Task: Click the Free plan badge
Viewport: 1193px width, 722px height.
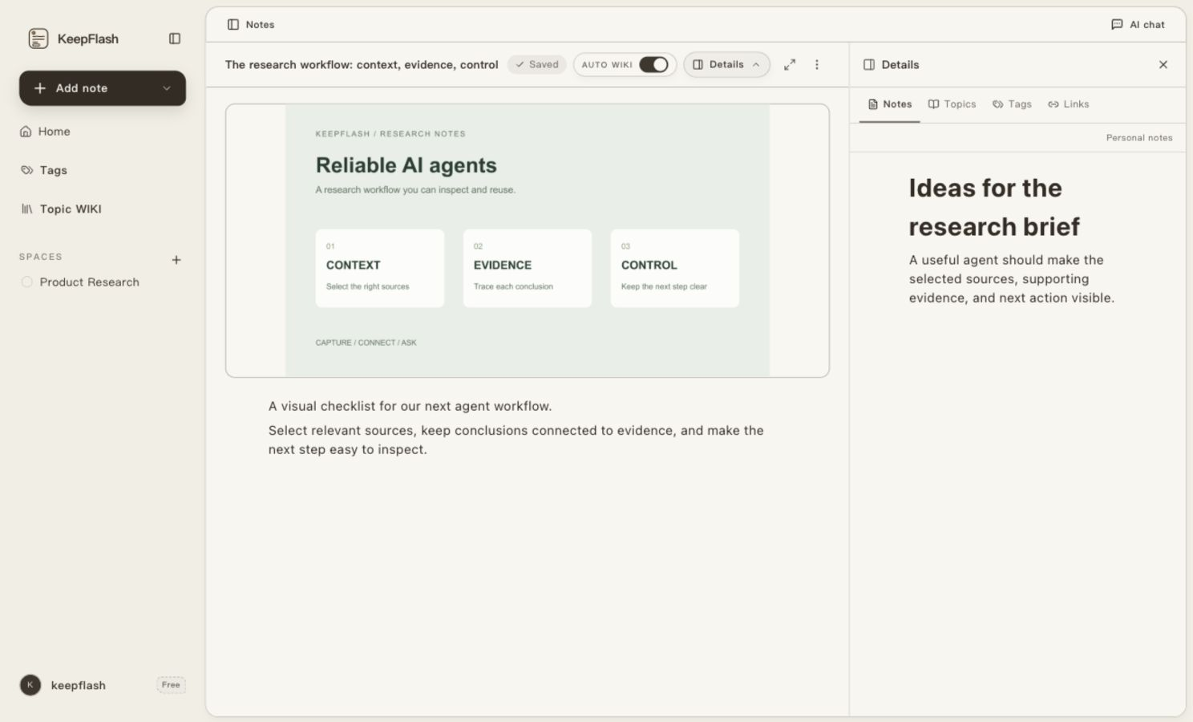Action: click(171, 685)
